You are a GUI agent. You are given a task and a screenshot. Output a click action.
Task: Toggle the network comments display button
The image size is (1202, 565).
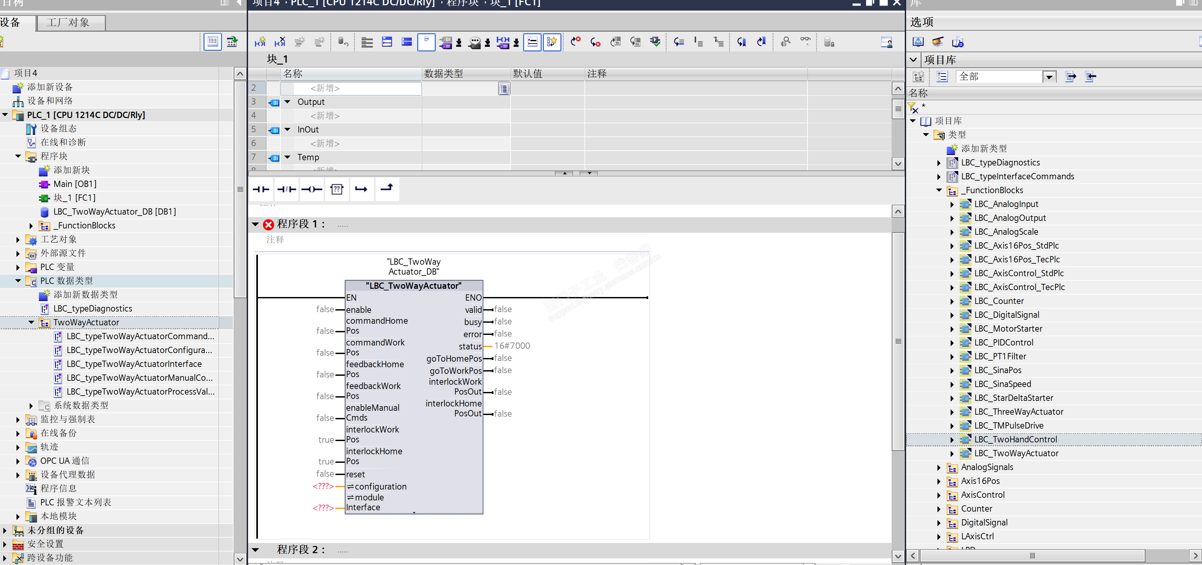[x=532, y=42]
